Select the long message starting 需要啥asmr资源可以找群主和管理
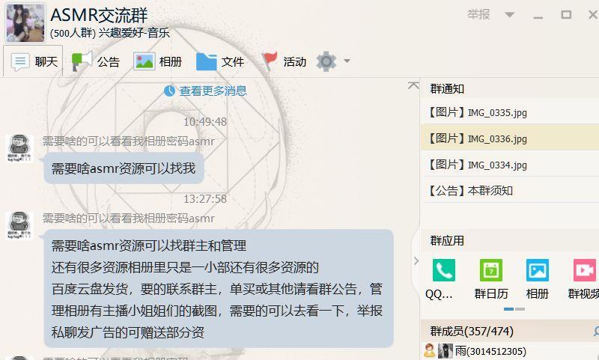 click(219, 289)
